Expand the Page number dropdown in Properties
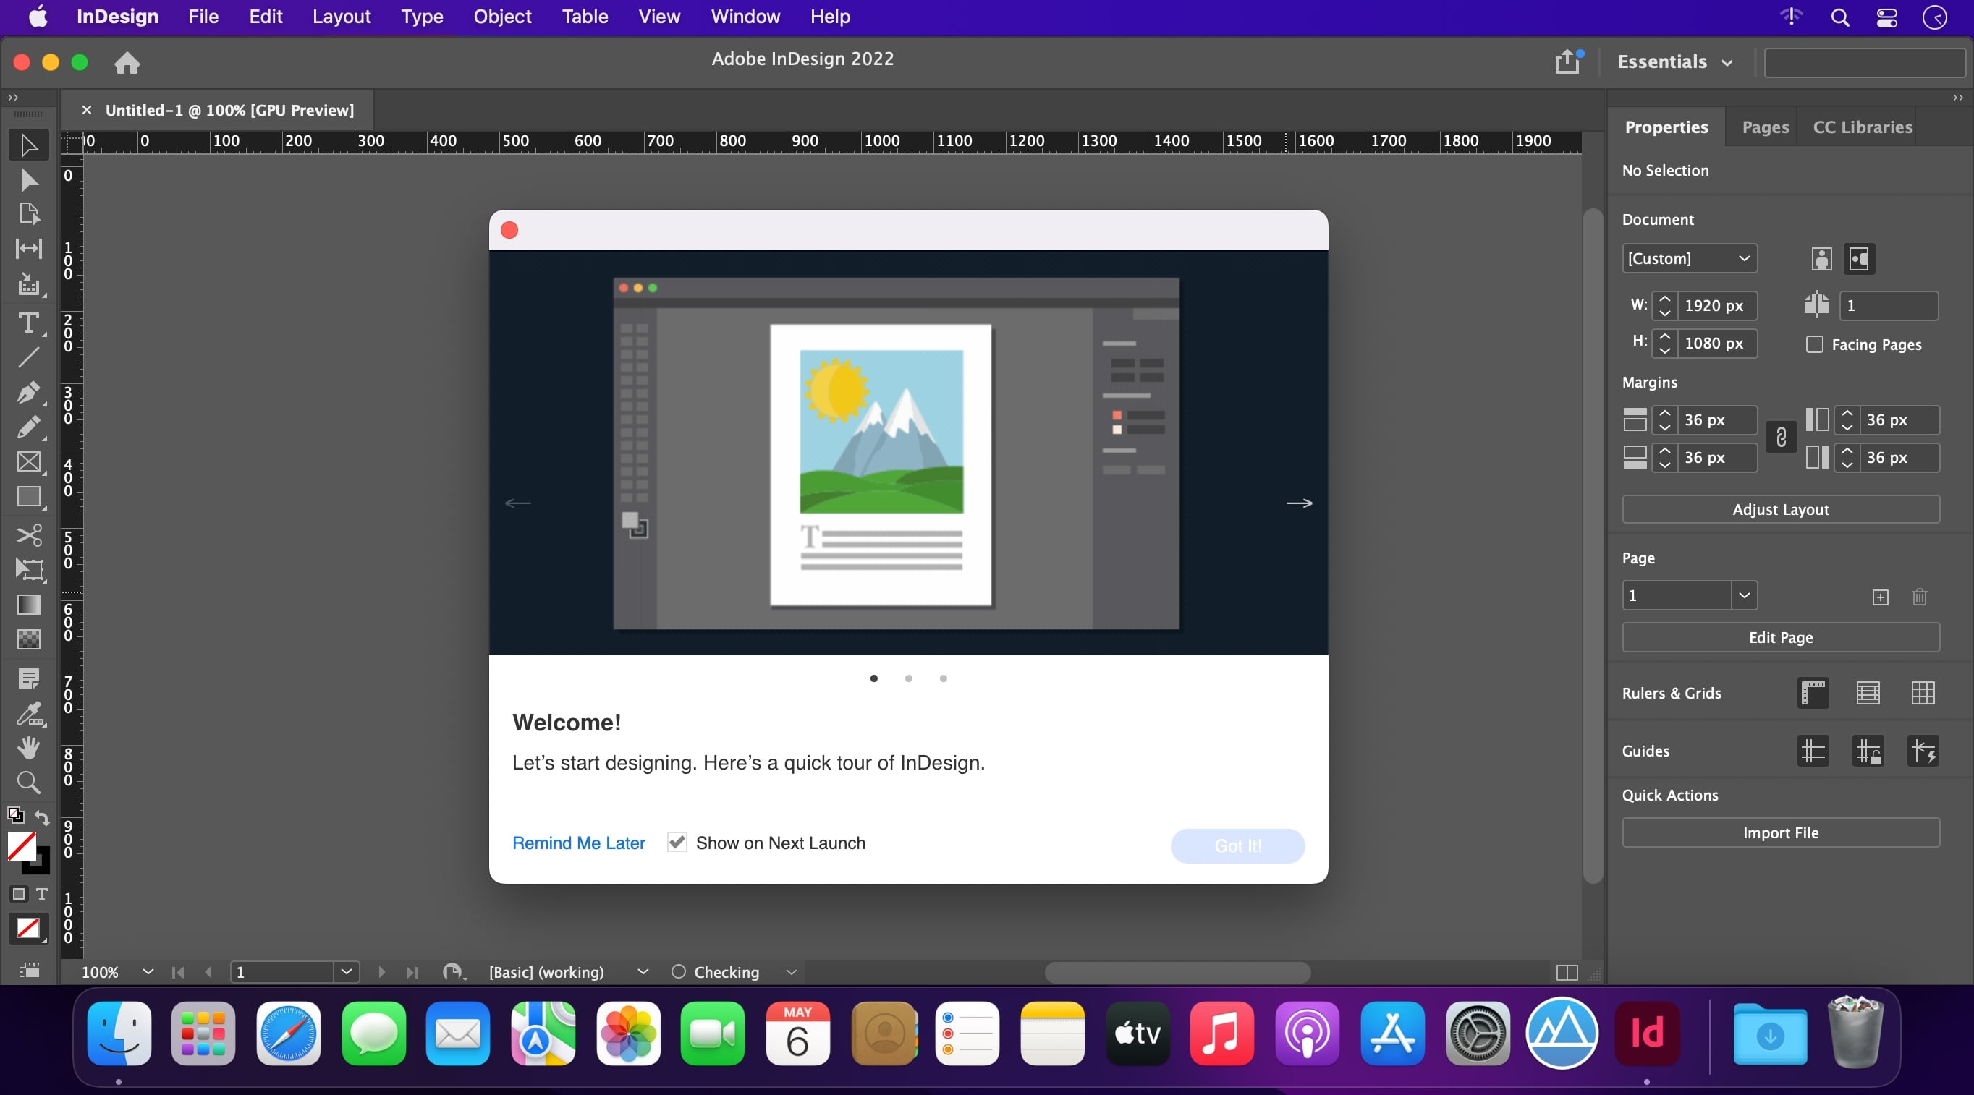The width and height of the screenshot is (1974, 1095). 1744,595
